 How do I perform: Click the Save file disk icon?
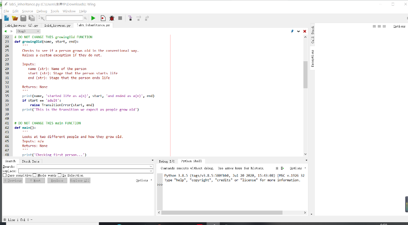pos(23,18)
